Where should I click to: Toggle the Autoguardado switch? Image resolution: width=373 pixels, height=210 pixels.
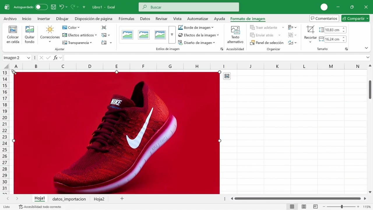[41, 7]
